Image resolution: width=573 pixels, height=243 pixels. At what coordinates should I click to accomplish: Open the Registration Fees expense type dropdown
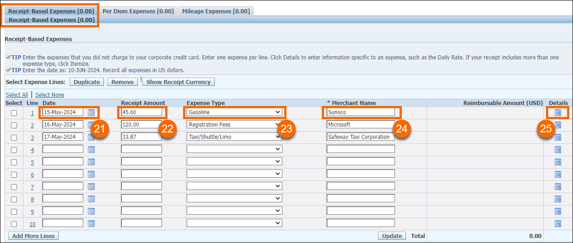click(234, 124)
